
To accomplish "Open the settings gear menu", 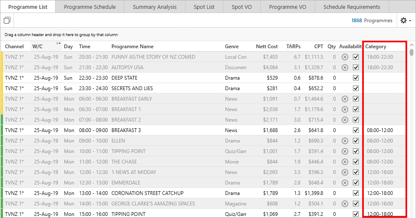I will [405, 21].
